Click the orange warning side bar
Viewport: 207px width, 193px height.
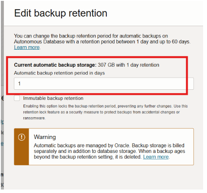coord(21,147)
